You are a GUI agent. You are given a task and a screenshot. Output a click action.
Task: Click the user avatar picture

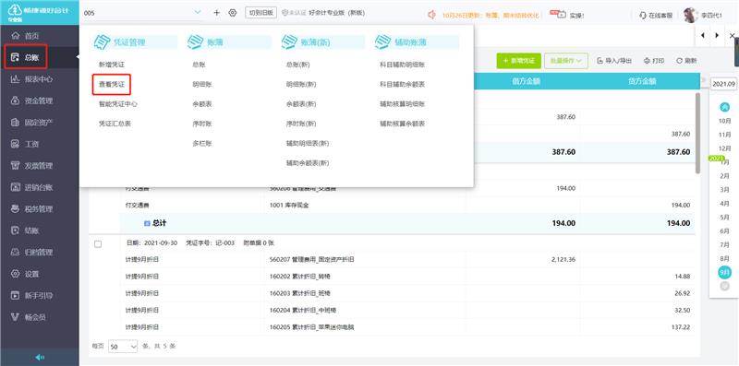pos(690,15)
